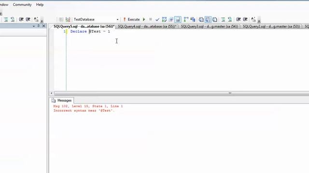
Task: Comment out lines icon left of database dropdown
Action: 6,19
